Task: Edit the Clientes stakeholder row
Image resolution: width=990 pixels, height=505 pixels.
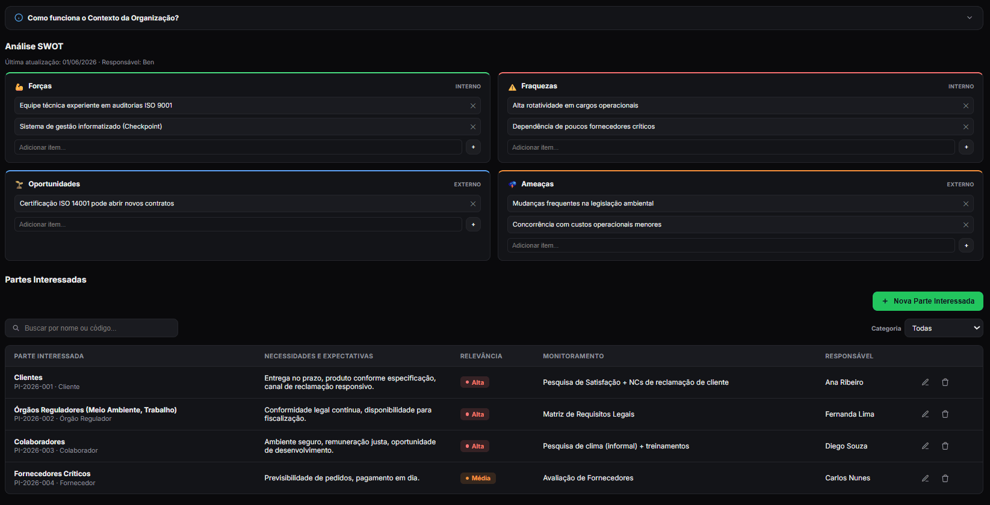Action: tap(926, 382)
